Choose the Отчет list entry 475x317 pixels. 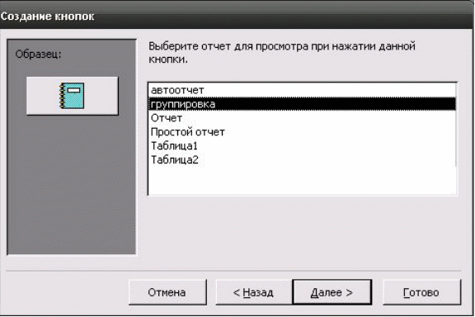302,118
